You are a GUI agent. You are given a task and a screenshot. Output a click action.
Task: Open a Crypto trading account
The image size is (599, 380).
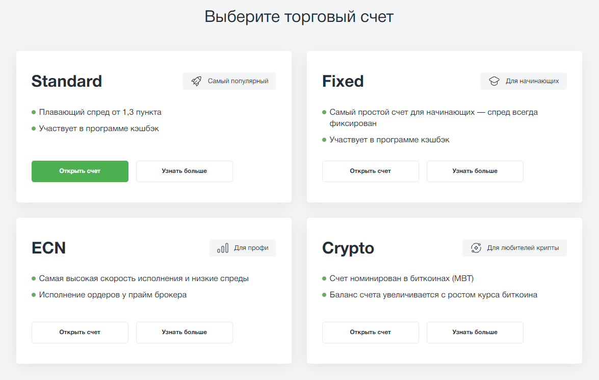click(371, 333)
